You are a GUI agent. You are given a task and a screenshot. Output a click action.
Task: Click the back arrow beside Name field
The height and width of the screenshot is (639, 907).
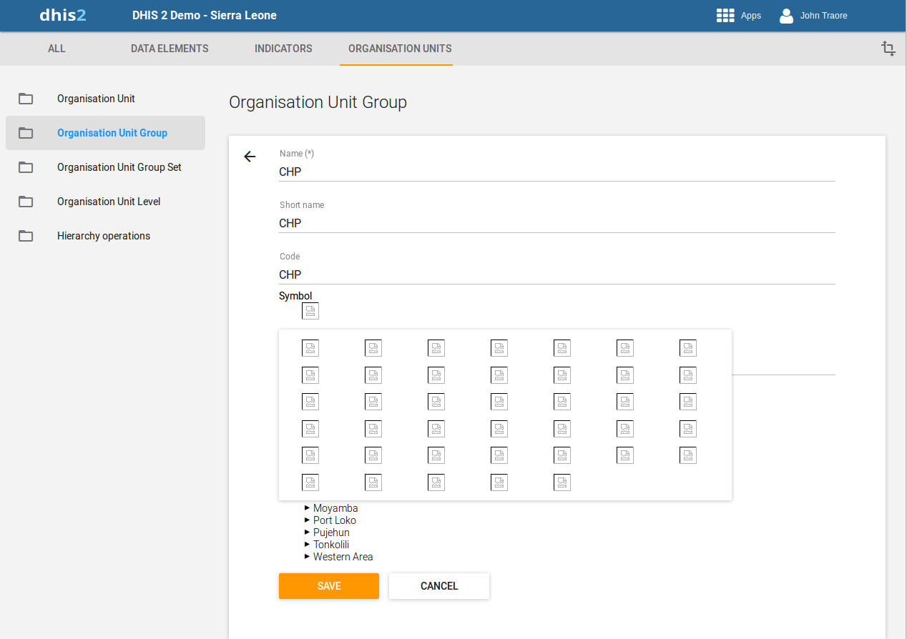click(x=250, y=157)
